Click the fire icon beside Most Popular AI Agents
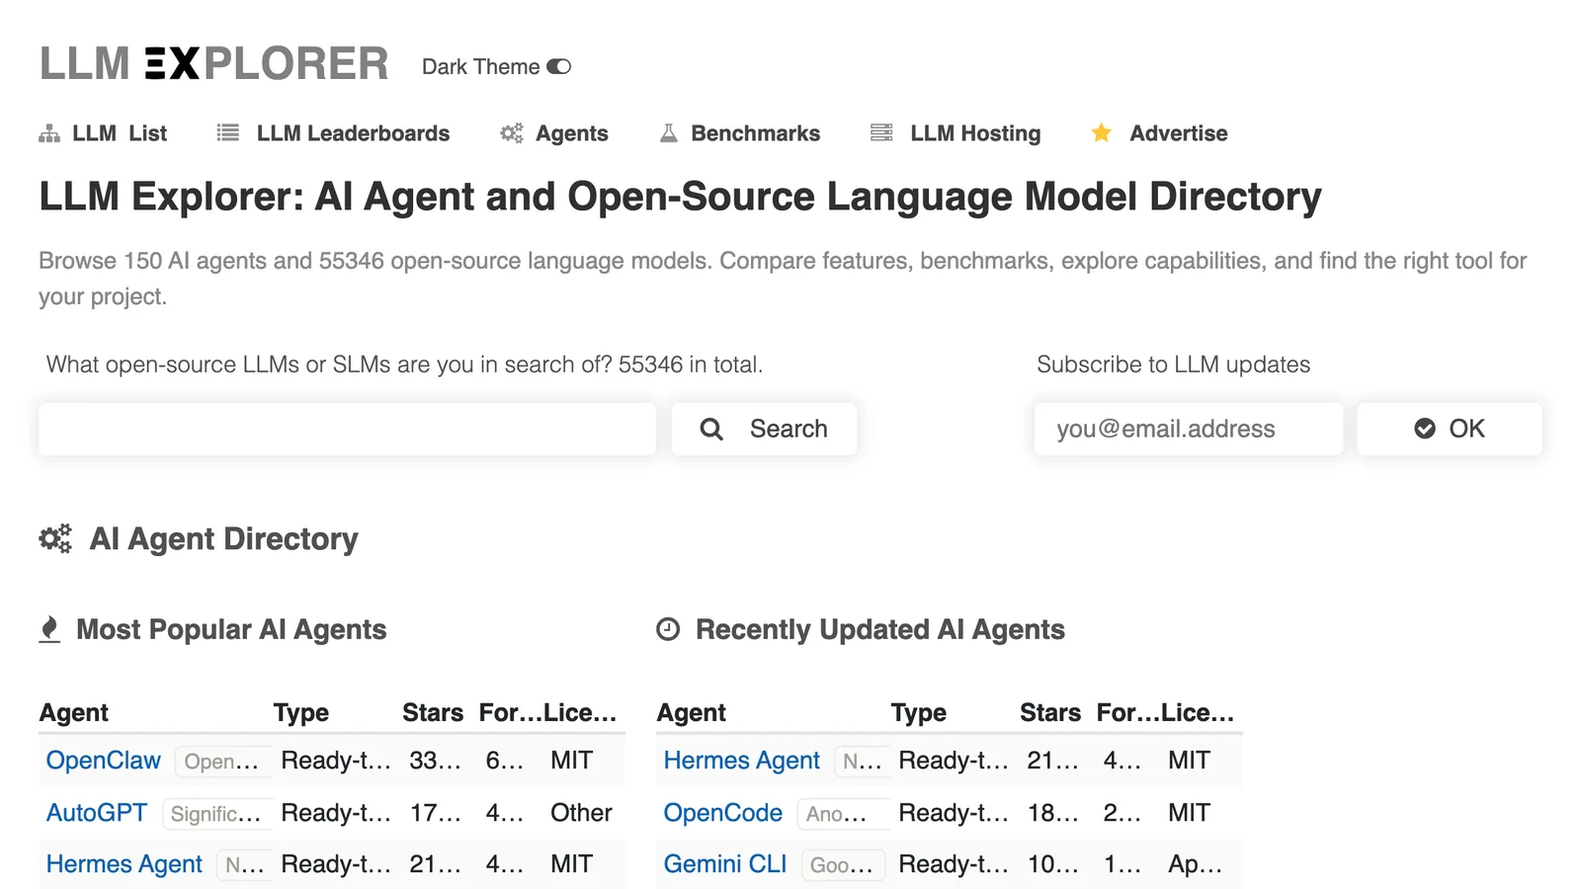 coord(49,629)
